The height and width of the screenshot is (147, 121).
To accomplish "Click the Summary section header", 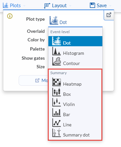I will click(59, 73).
